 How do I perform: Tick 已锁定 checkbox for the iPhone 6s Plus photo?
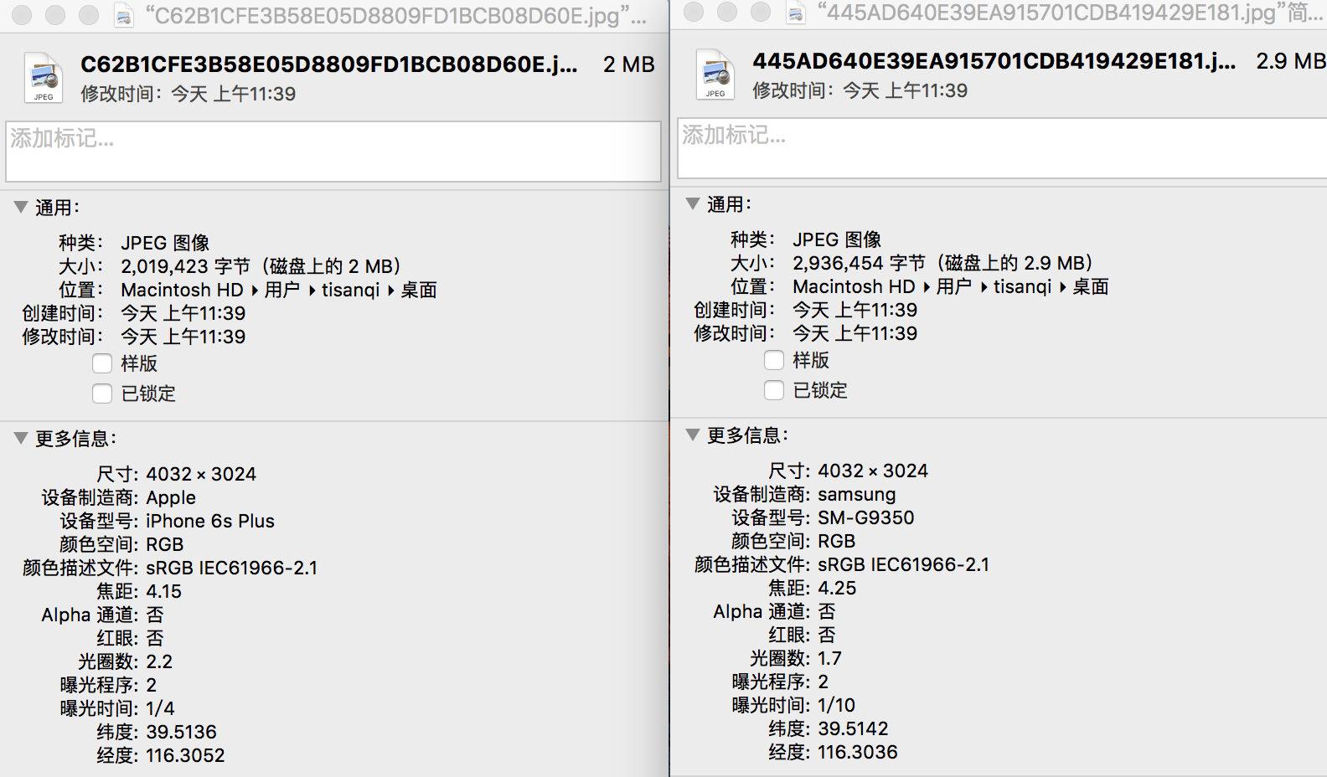tap(102, 394)
